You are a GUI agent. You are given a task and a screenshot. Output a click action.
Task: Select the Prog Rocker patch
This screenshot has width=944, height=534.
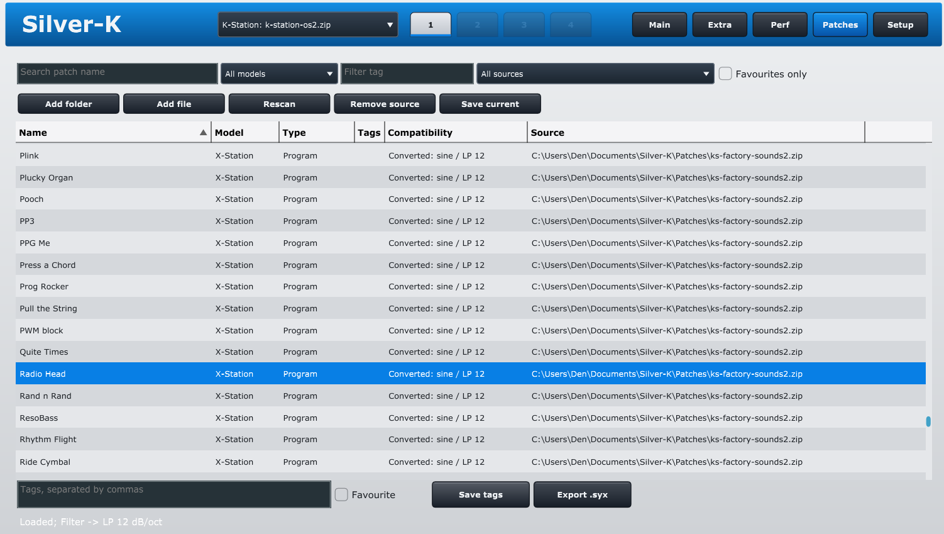pyautogui.click(x=471, y=286)
